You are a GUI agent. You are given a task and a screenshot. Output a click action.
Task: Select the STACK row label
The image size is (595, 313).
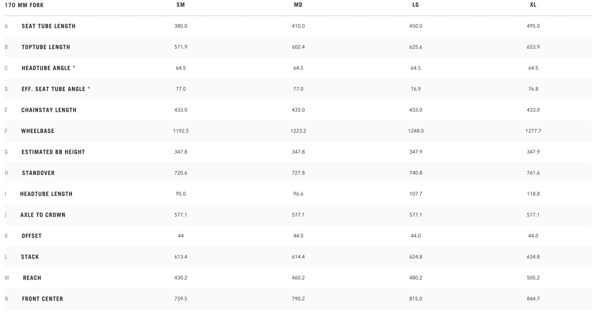pos(30,257)
